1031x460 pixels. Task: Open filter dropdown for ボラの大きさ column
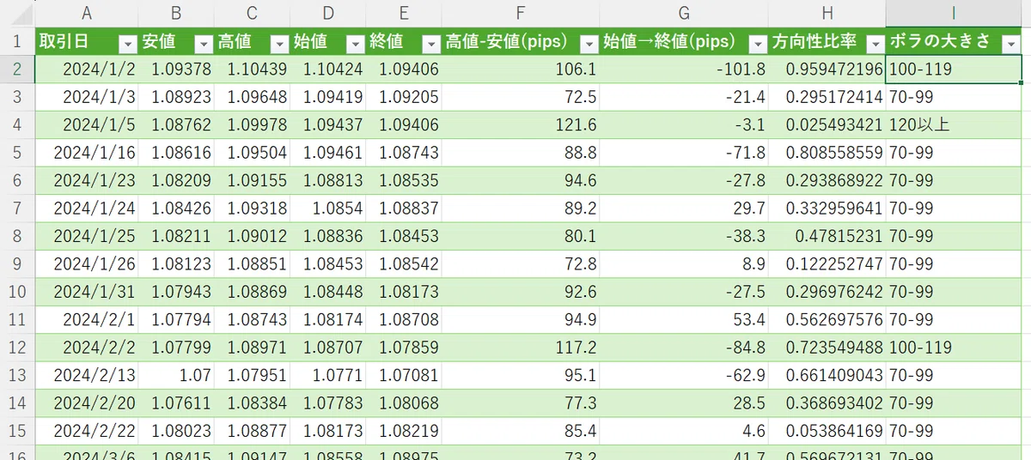1010,45
